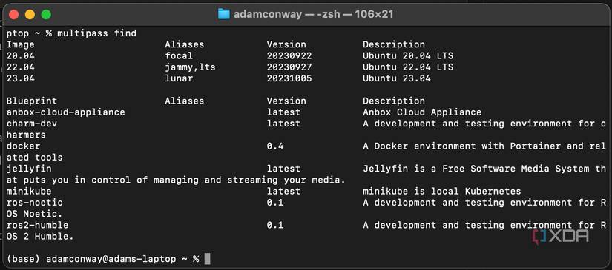The height and width of the screenshot is (270, 612).
Task: Click 'Version' header in Blueprint table
Action: tap(286, 101)
